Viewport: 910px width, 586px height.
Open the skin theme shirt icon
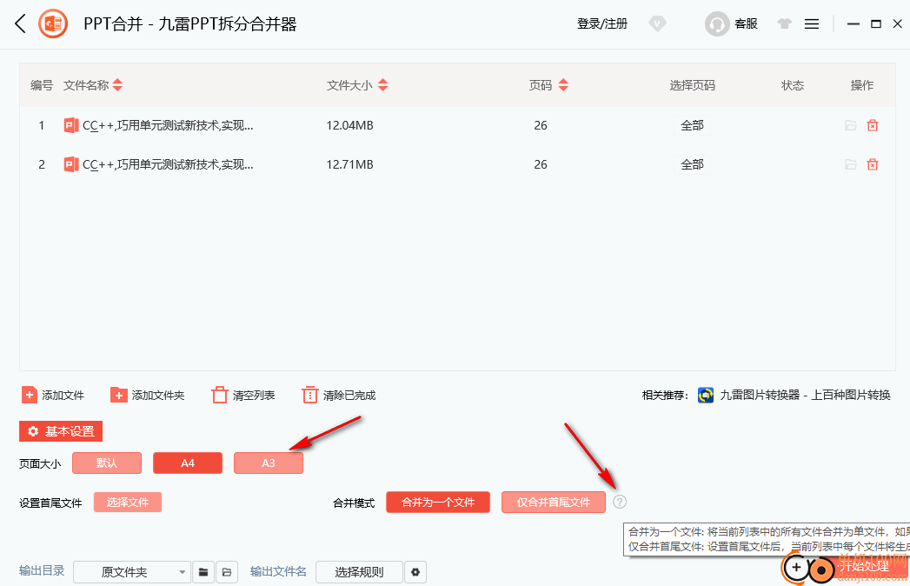[784, 23]
